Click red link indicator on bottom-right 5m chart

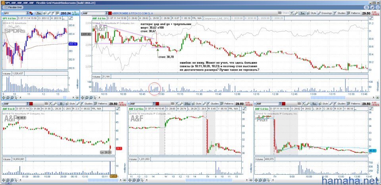[x=284, y=104]
